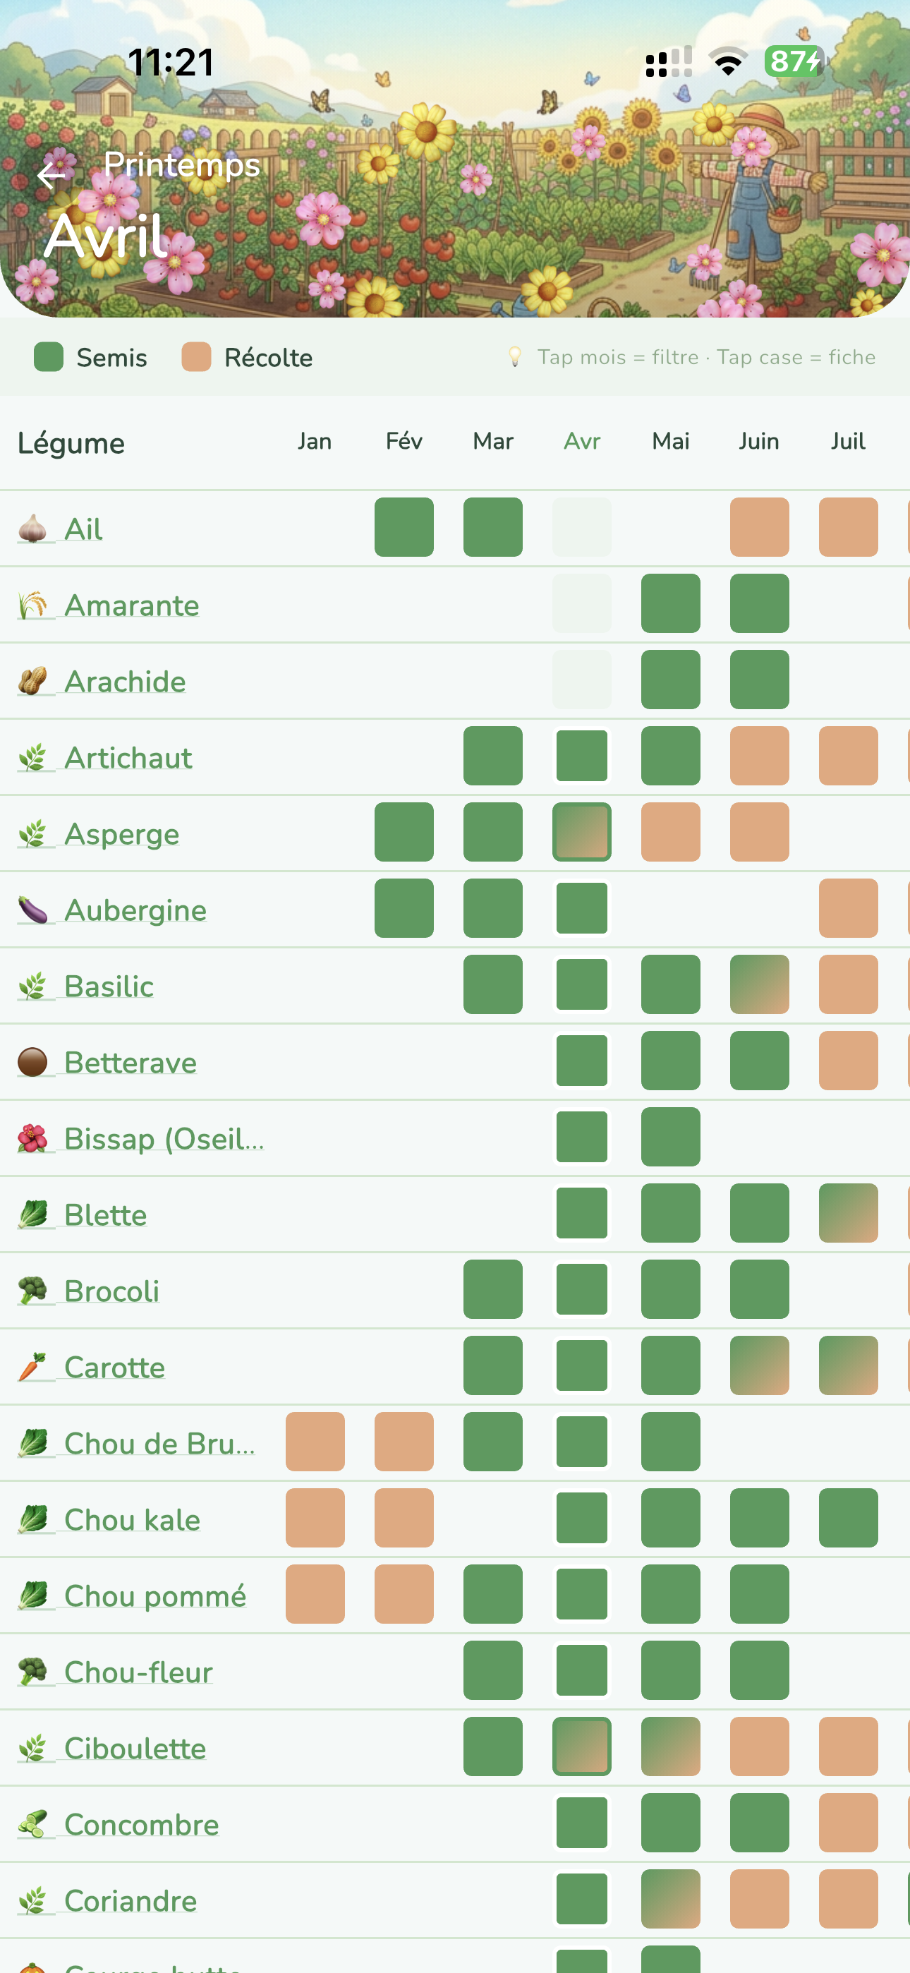
Task: Toggle the June harvest square for Ail
Action: [759, 526]
